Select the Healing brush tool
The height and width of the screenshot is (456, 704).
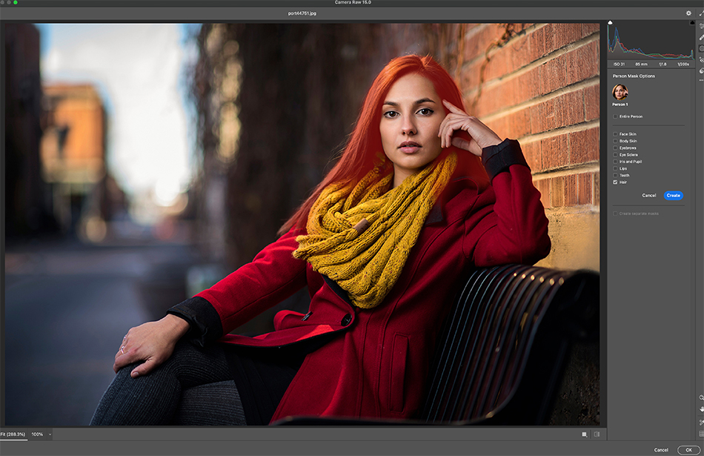click(701, 37)
